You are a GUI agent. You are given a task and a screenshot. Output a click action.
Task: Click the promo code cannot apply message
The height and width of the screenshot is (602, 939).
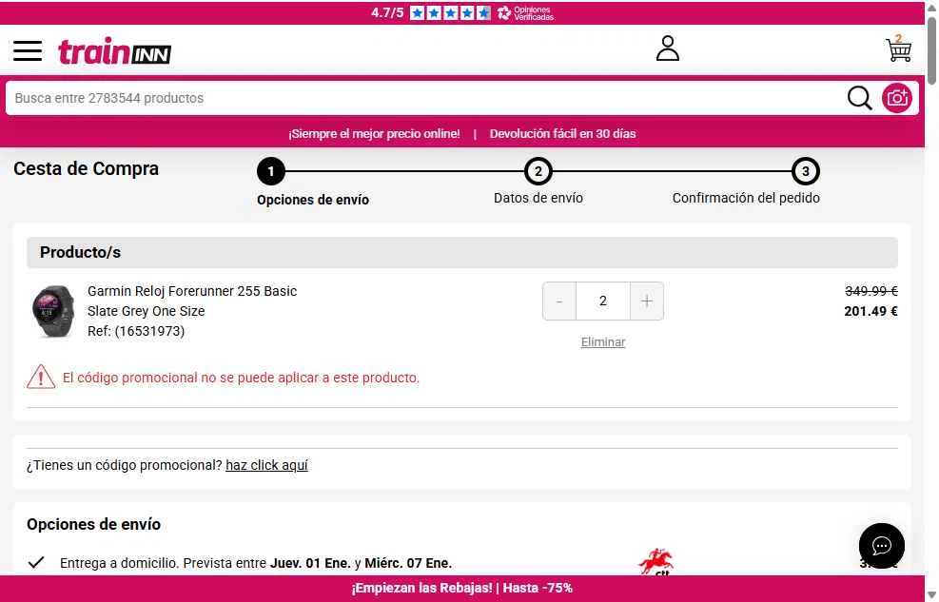[241, 378]
